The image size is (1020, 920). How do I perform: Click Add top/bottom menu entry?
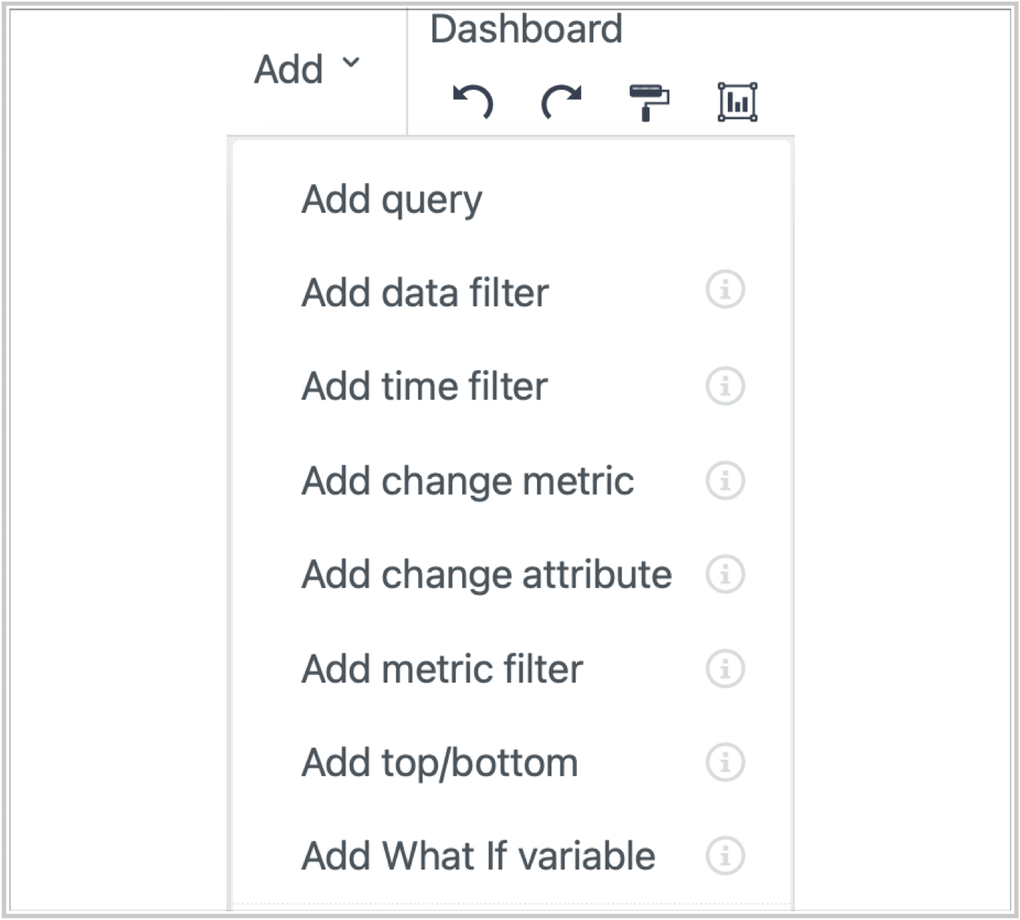tap(439, 763)
